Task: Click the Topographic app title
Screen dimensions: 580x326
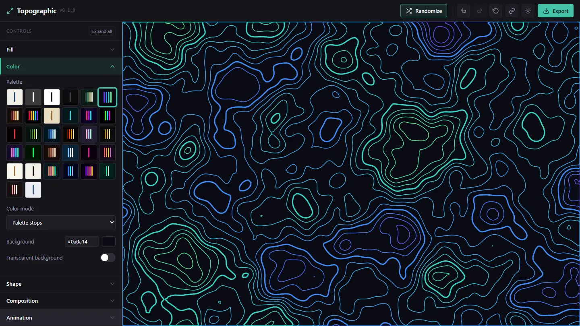Action: click(x=37, y=11)
